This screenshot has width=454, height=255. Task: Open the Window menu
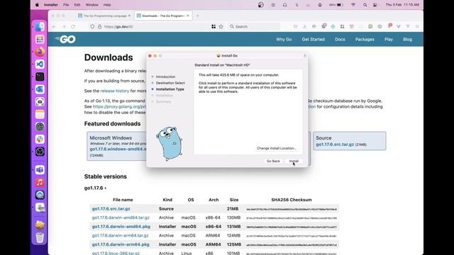(92, 5)
